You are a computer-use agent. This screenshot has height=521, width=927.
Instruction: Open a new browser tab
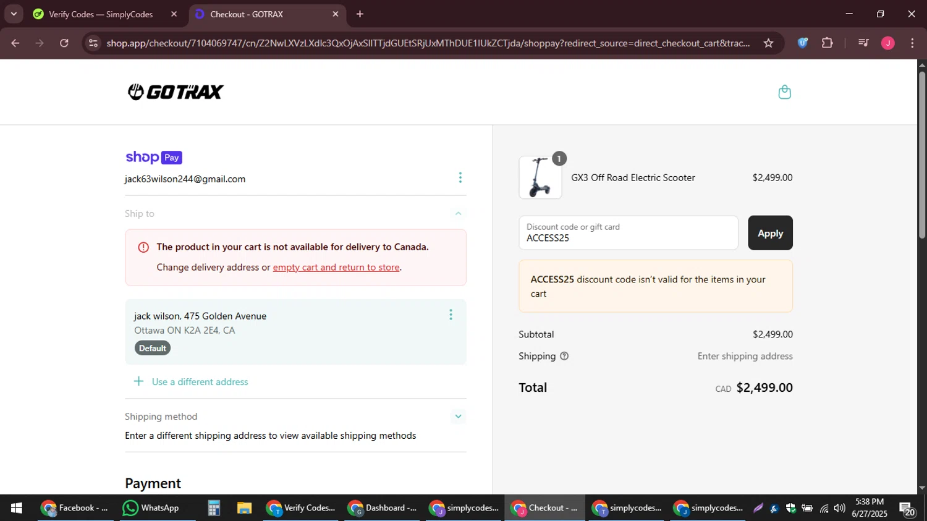coord(360,14)
